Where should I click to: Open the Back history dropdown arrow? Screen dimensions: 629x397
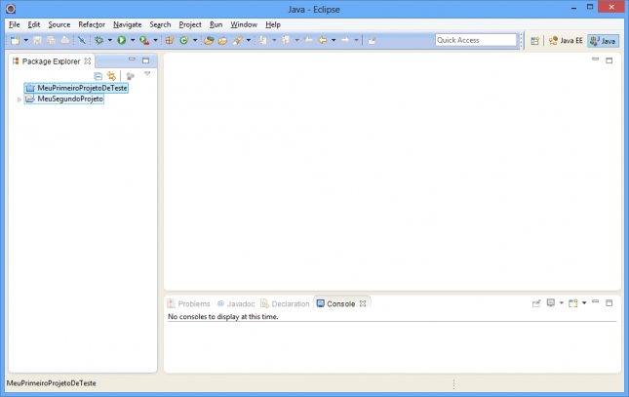(x=334, y=40)
